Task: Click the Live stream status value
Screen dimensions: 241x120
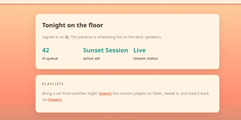Action: point(139,50)
